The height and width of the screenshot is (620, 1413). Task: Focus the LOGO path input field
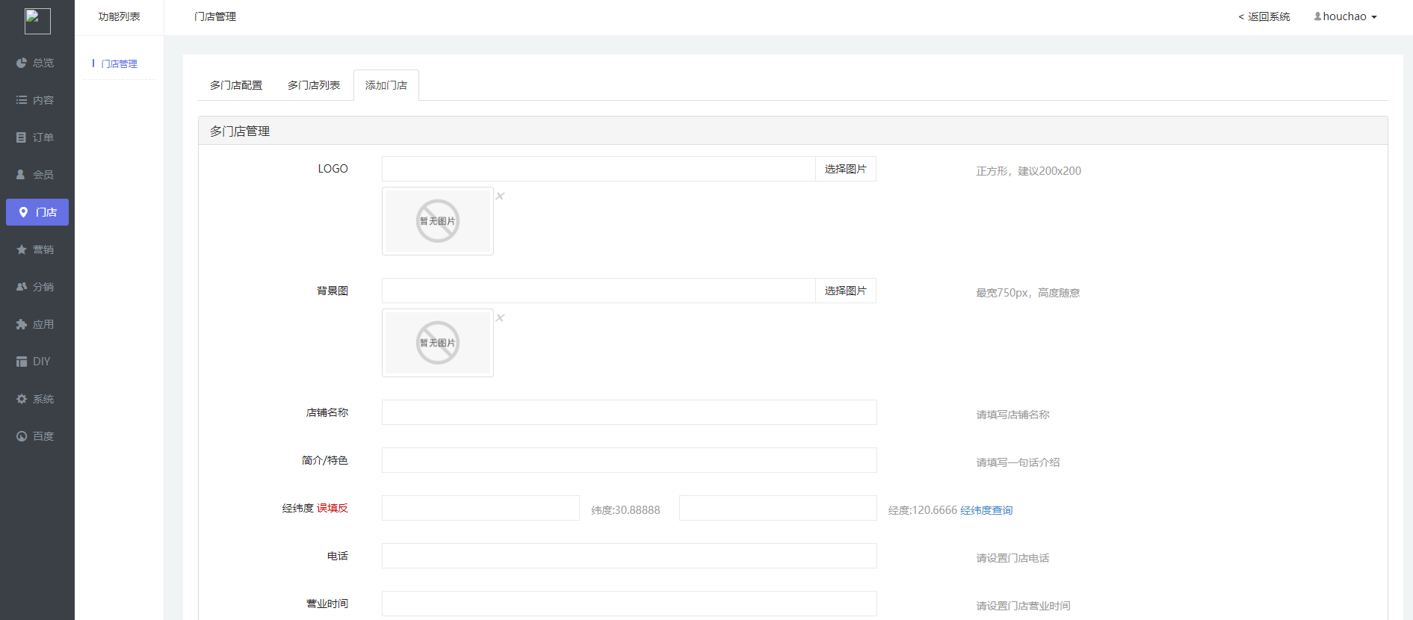coord(599,169)
